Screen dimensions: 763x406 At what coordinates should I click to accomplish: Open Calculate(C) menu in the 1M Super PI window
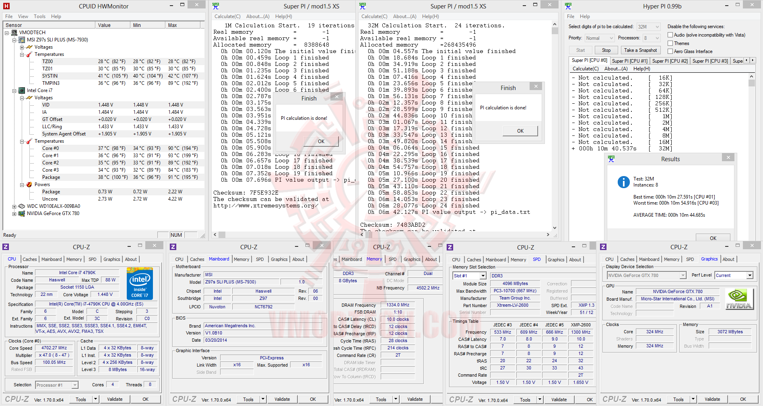(227, 16)
